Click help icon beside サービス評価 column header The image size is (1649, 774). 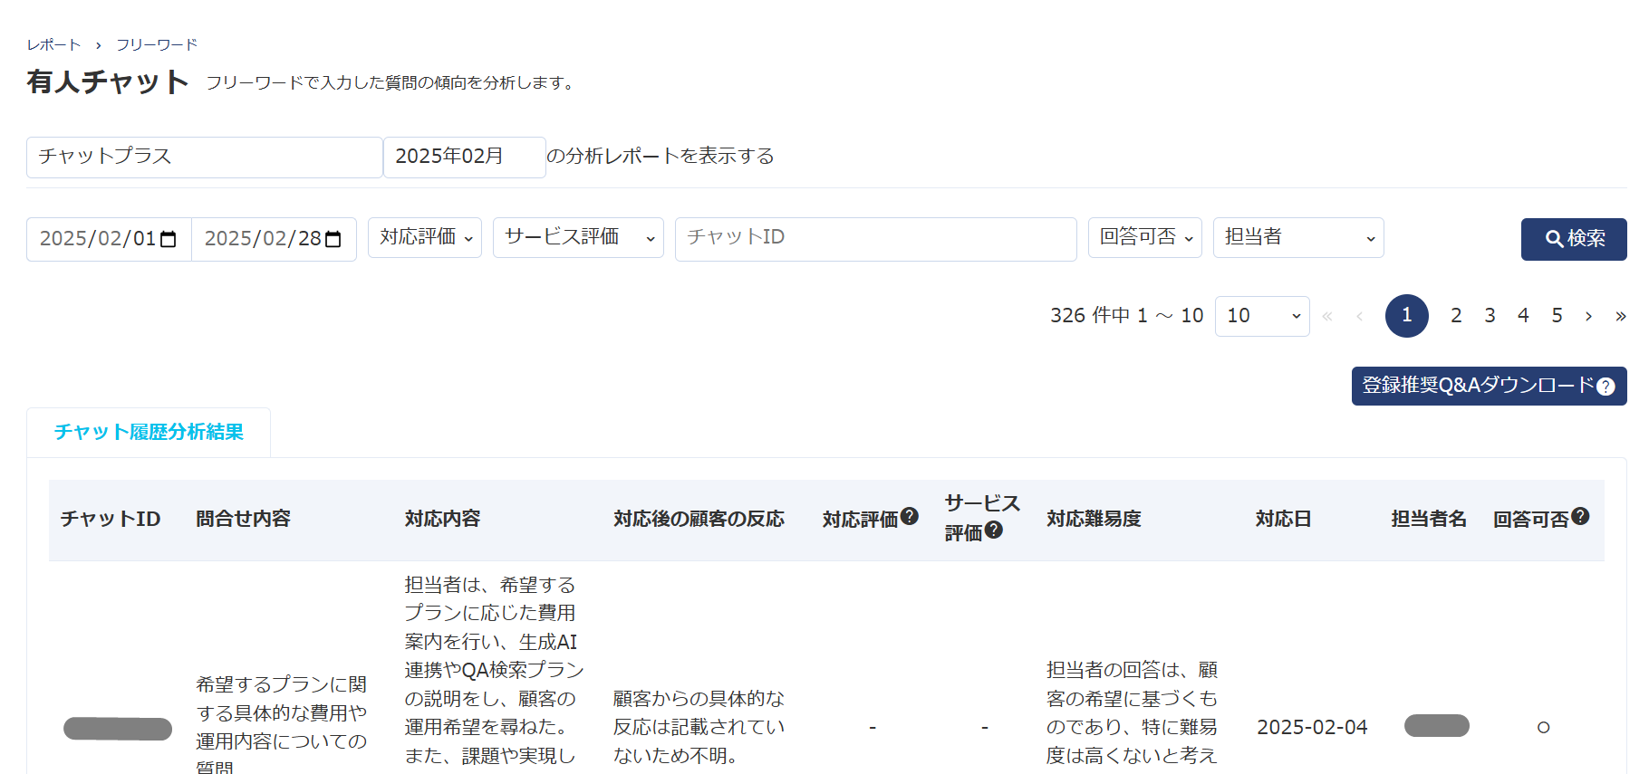[994, 530]
